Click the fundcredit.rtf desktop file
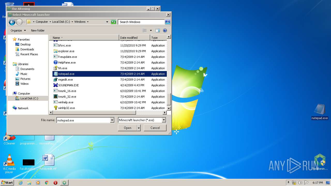Viewport: 331px width, 186px height. 48,162
